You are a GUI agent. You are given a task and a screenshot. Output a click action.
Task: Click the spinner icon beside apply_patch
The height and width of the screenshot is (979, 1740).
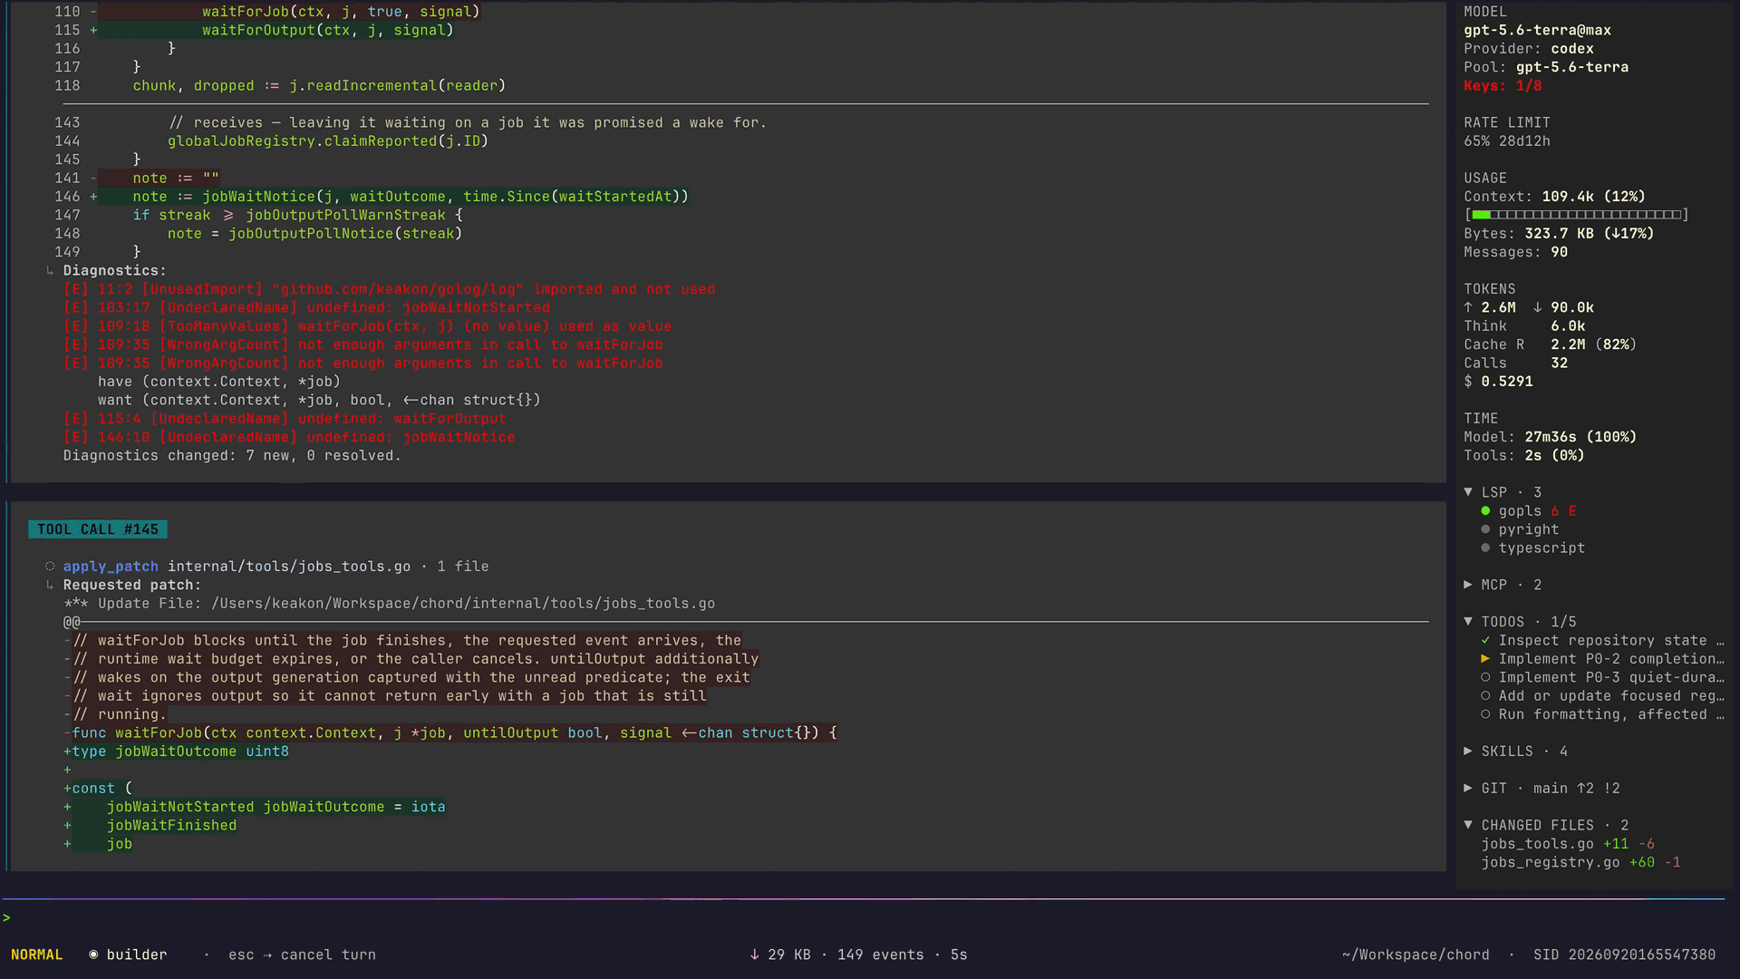tap(50, 567)
